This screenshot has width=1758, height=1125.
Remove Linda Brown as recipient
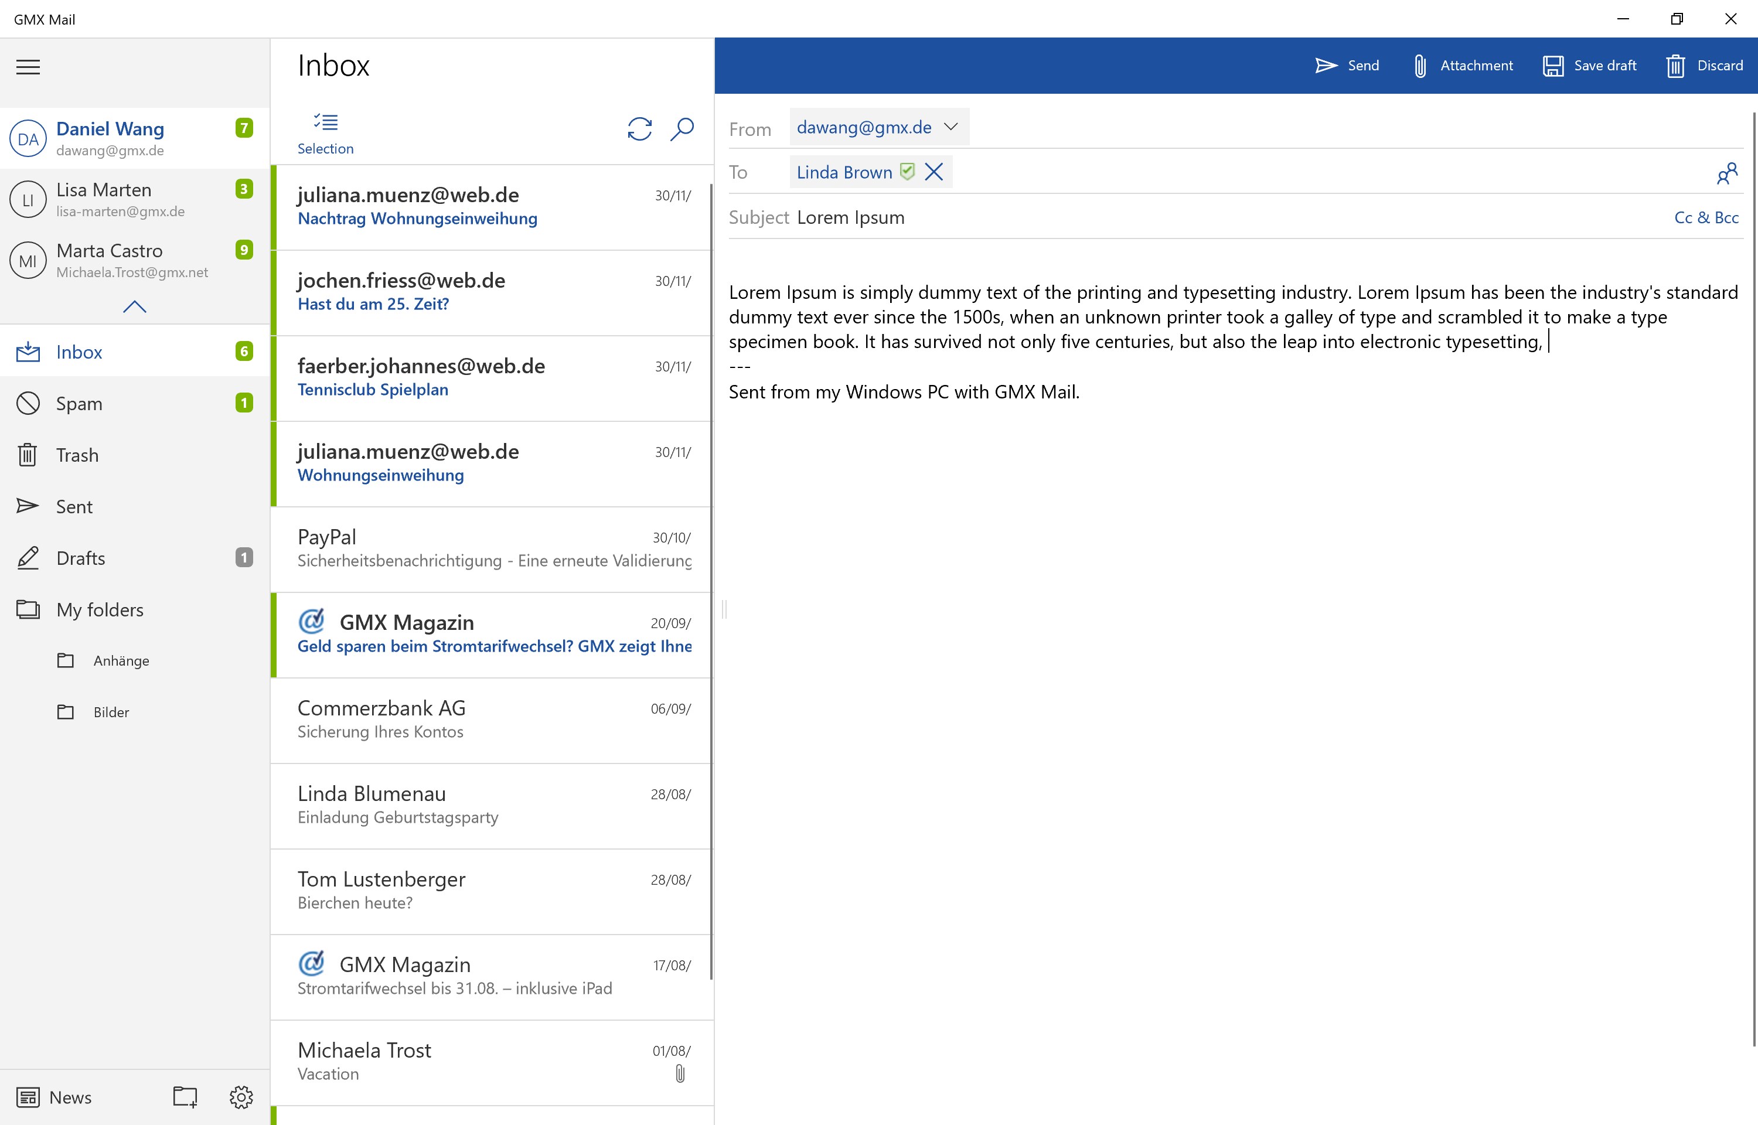click(934, 172)
